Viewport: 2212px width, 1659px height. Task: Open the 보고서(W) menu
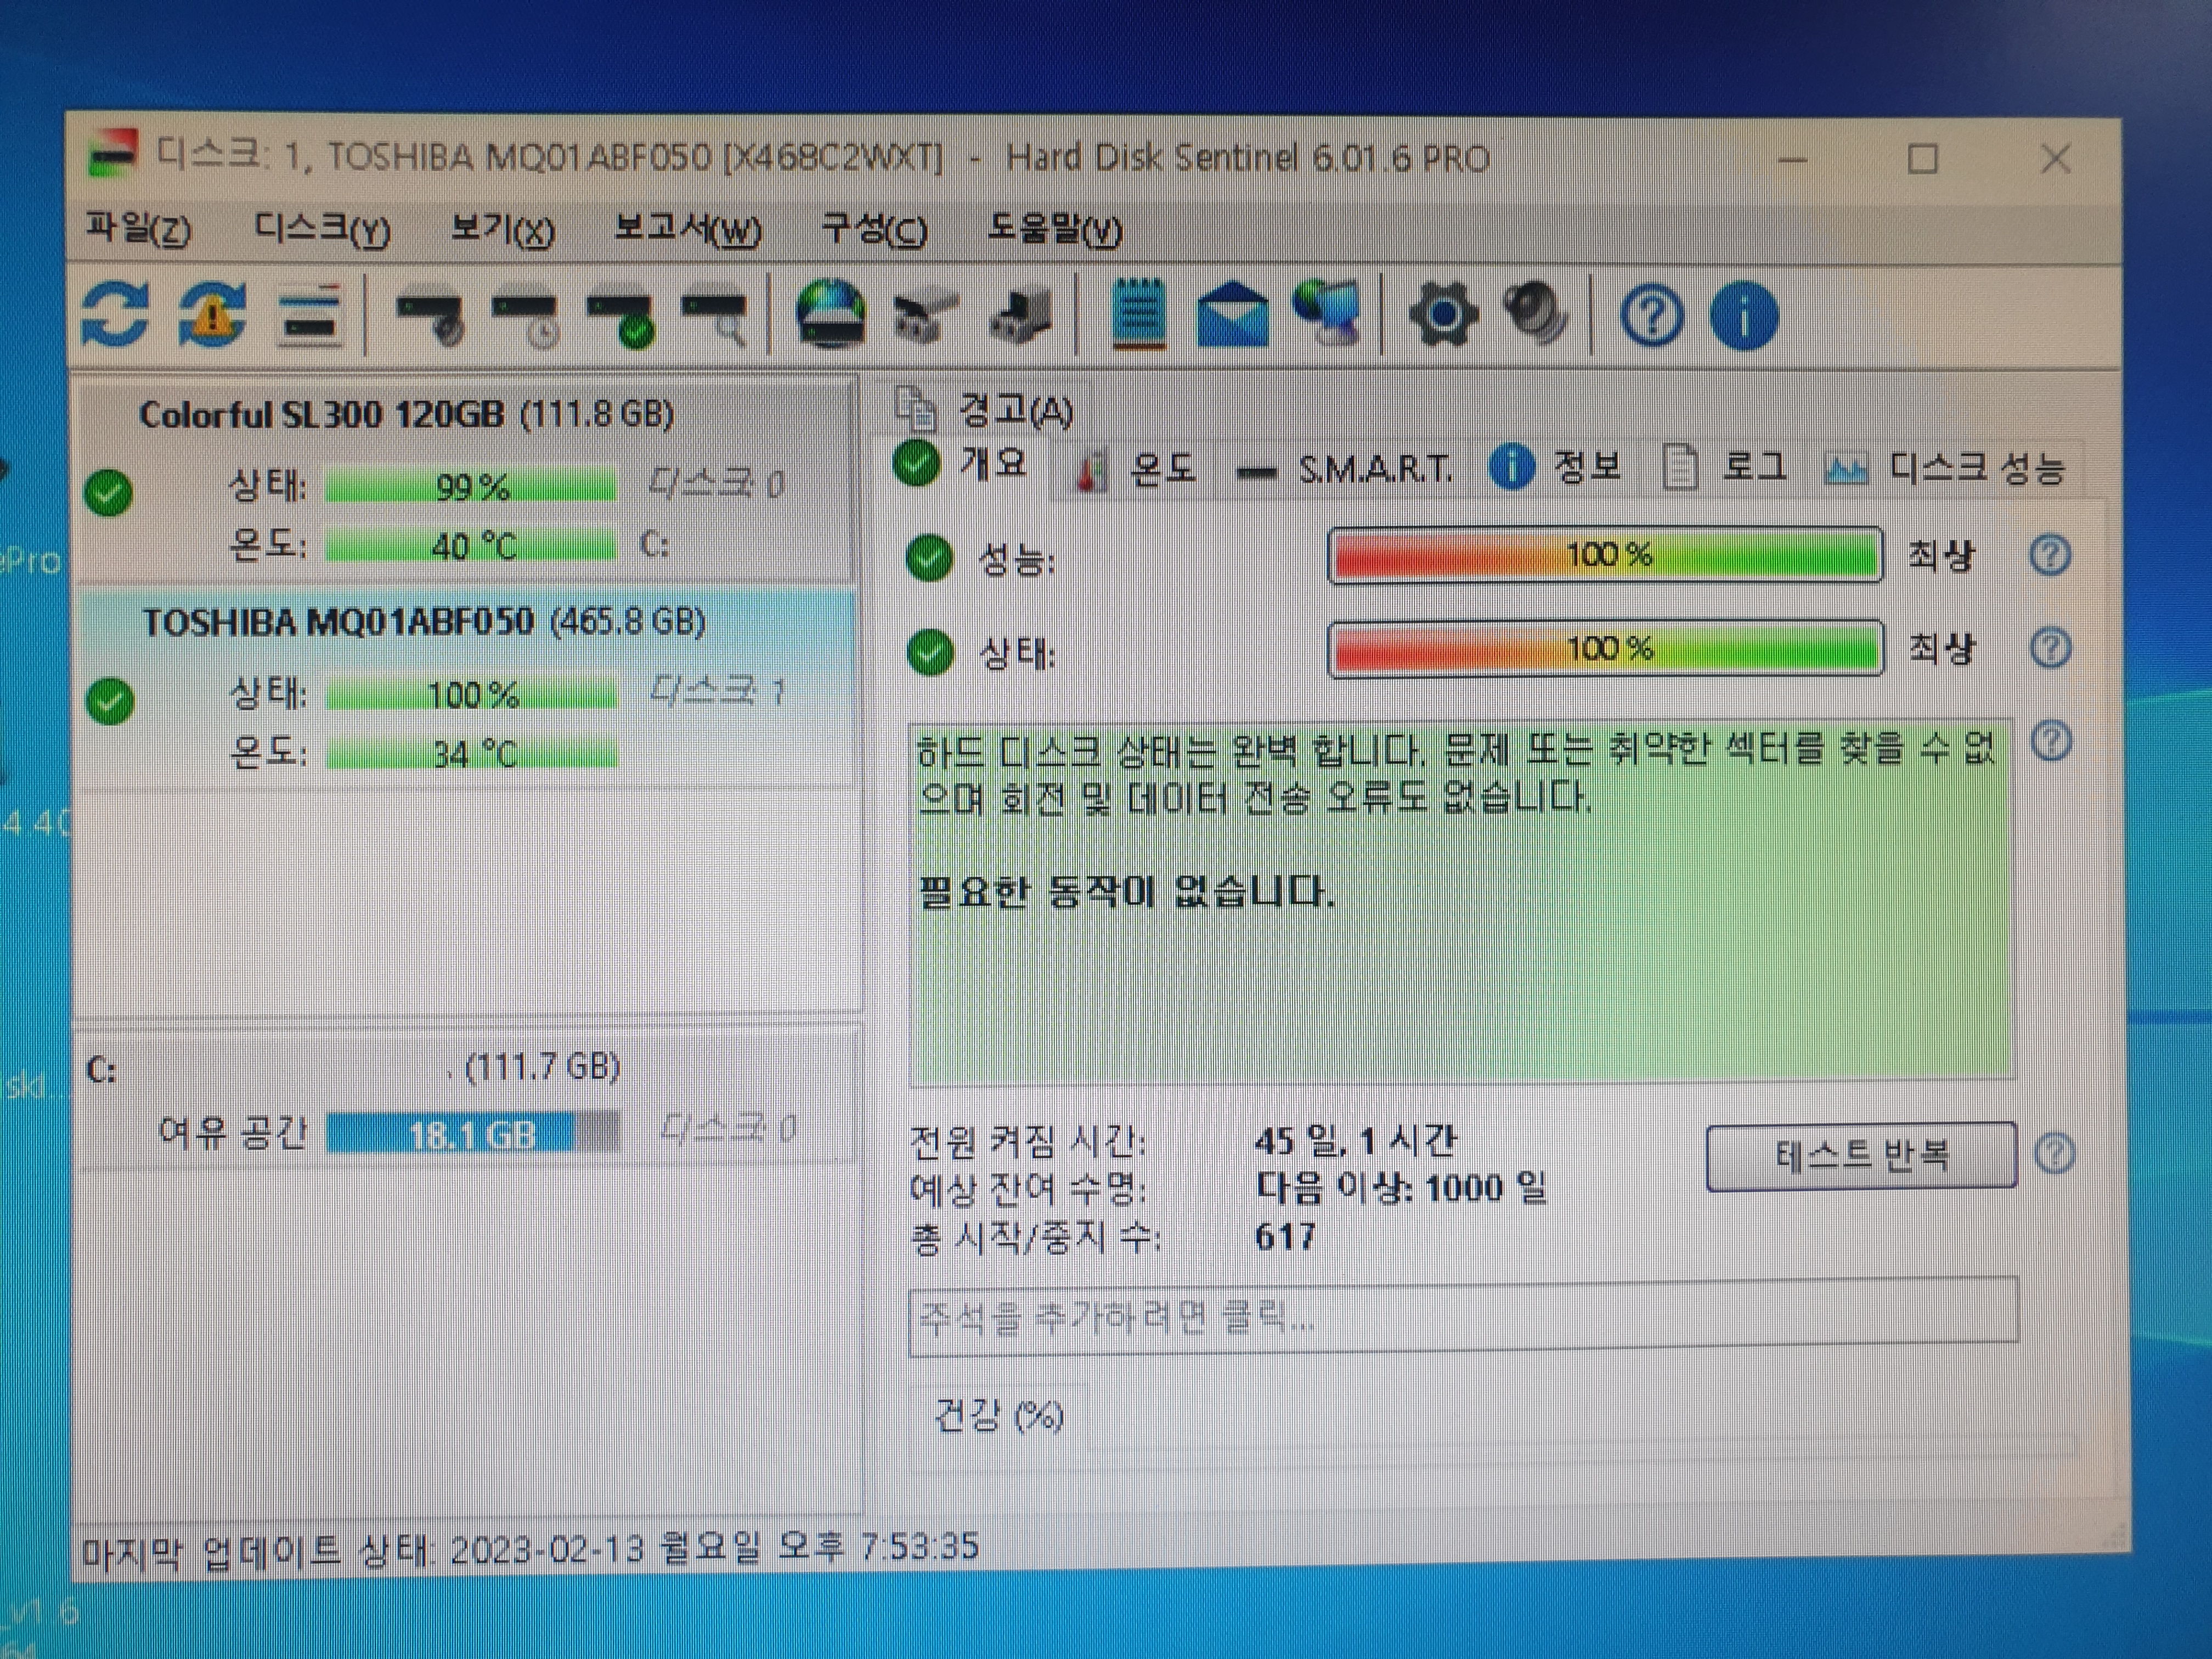(x=688, y=229)
